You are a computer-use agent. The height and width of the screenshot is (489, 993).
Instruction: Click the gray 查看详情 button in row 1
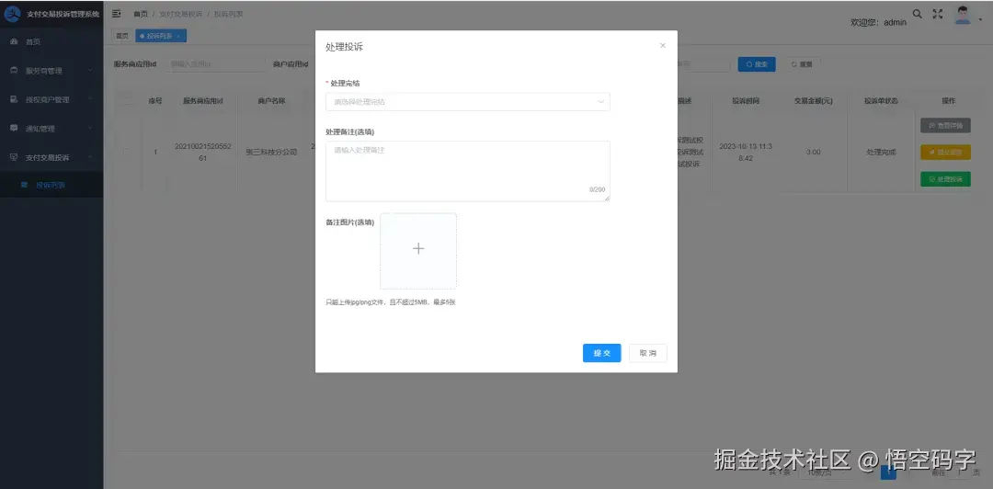[x=945, y=125]
